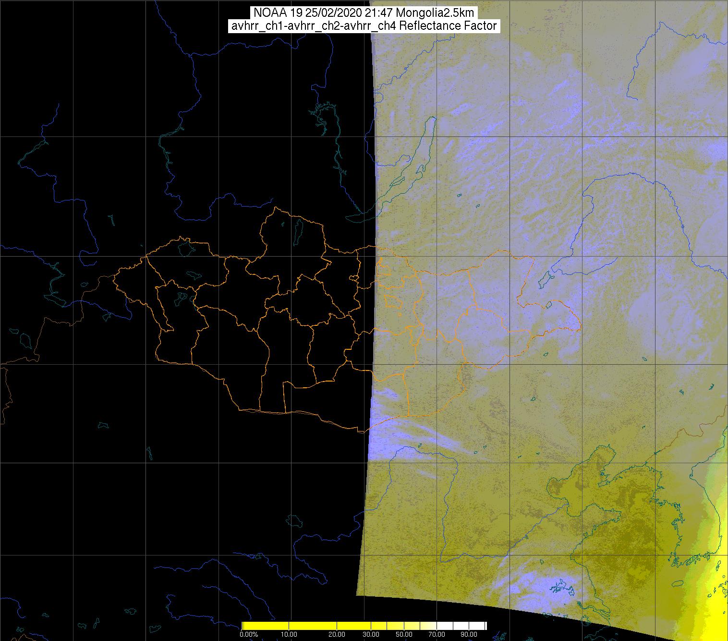Viewport: 728px width, 641px height.
Task: Click the reflectance colorbar scale
Action: (x=364, y=626)
